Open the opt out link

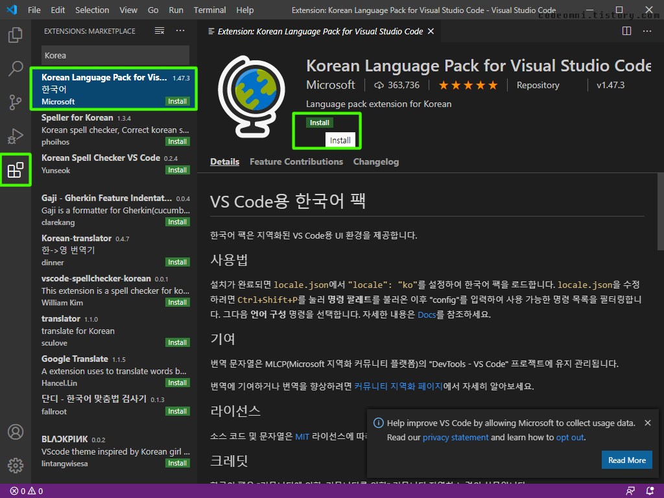tap(570, 438)
